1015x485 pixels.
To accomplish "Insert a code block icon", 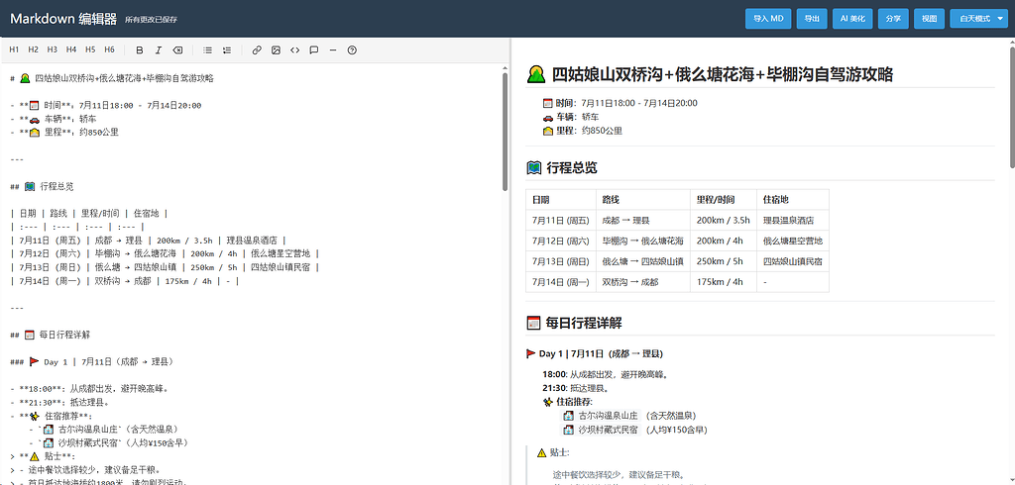I will (295, 49).
